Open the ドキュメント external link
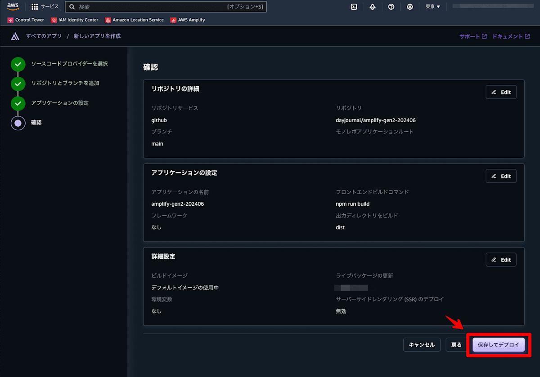 (511, 36)
